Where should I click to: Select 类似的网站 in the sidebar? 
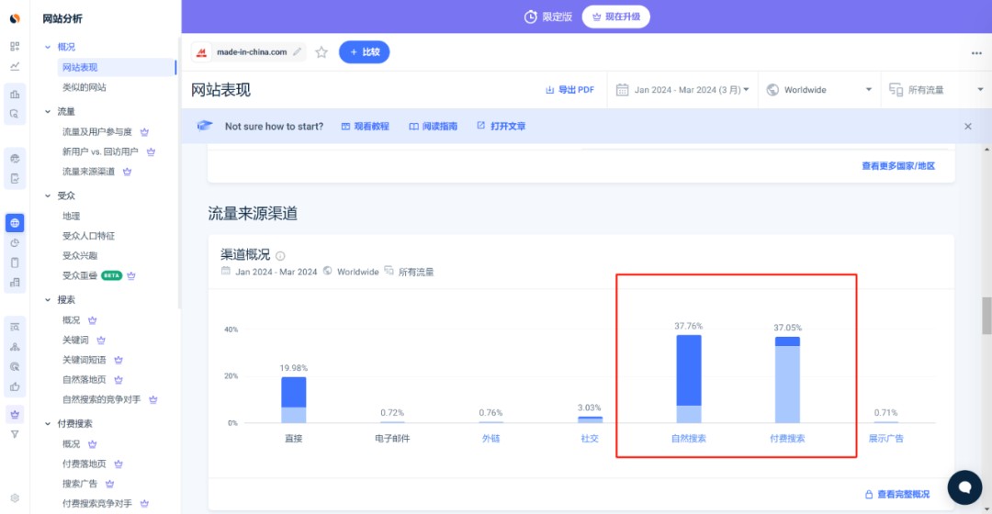point(84,87)
